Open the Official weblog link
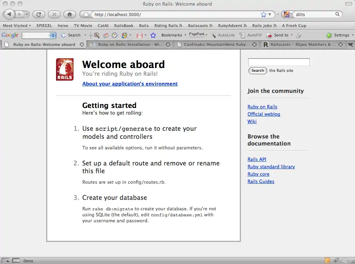This screenshot has height=264, width=355. [x=264, y=114]
